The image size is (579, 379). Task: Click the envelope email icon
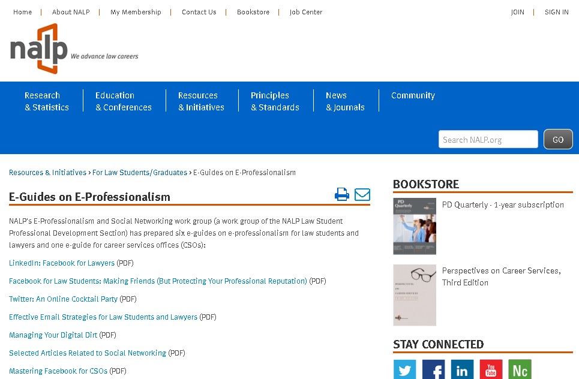point(362,194)
